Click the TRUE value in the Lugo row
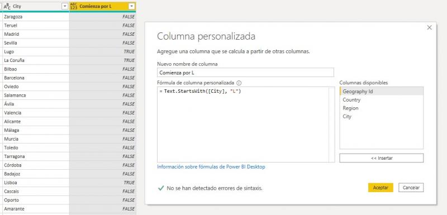This screenshot has height=215, width=447. click(129, 51)
